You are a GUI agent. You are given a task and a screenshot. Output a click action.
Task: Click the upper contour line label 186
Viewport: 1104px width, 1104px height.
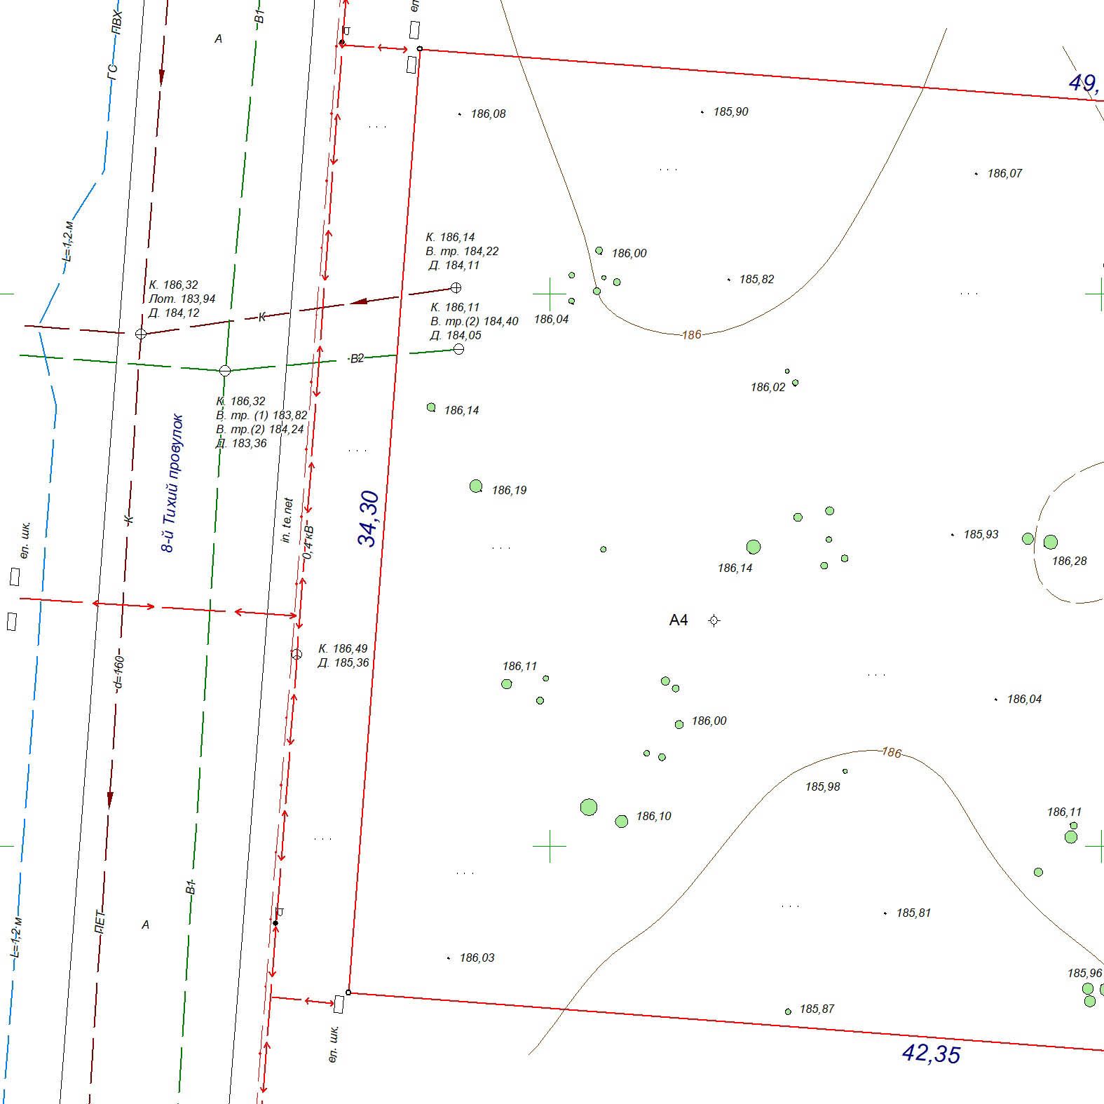pos(691,335)
